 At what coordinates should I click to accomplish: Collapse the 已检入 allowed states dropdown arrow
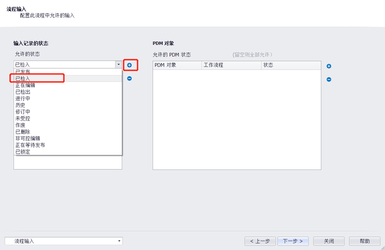(118, 65)
